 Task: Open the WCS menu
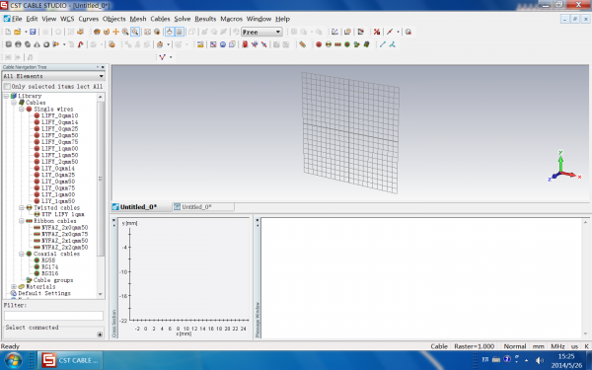tap(67, 19)
